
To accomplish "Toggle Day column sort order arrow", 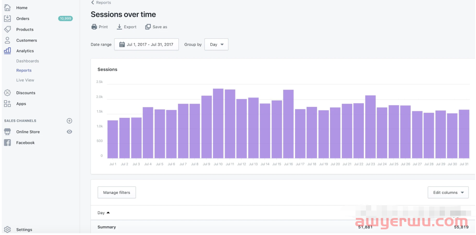I will (x=108, y=213).
